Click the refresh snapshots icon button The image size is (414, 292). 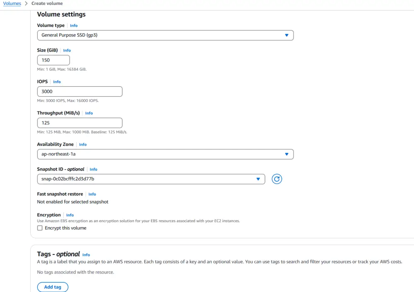(277, 179)
